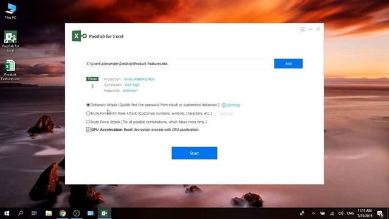The image size is (389, 219).
Task: Open the taskbar clock and date
Action: pyautogui.click(x=365, y=214)
